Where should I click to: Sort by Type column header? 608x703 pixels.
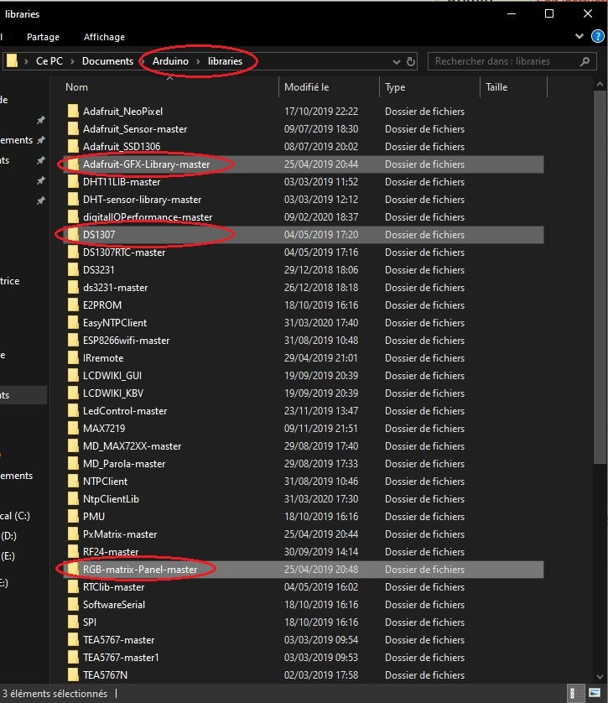395,87
